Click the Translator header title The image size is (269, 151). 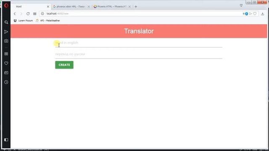coord(139,31)
